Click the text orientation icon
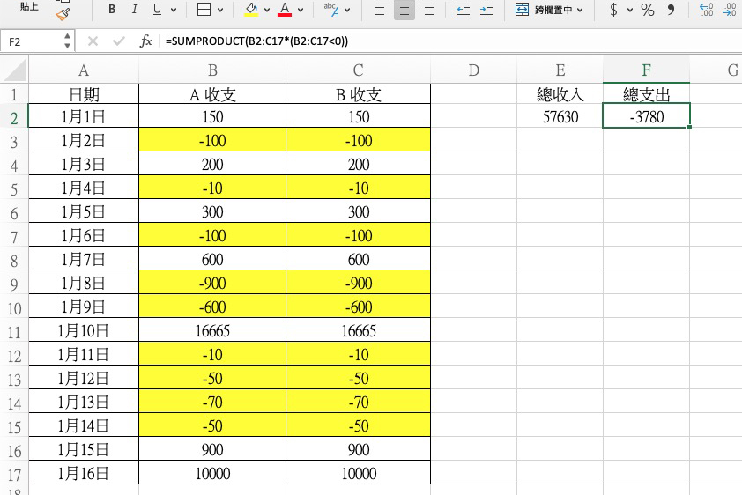 point(331,9)
